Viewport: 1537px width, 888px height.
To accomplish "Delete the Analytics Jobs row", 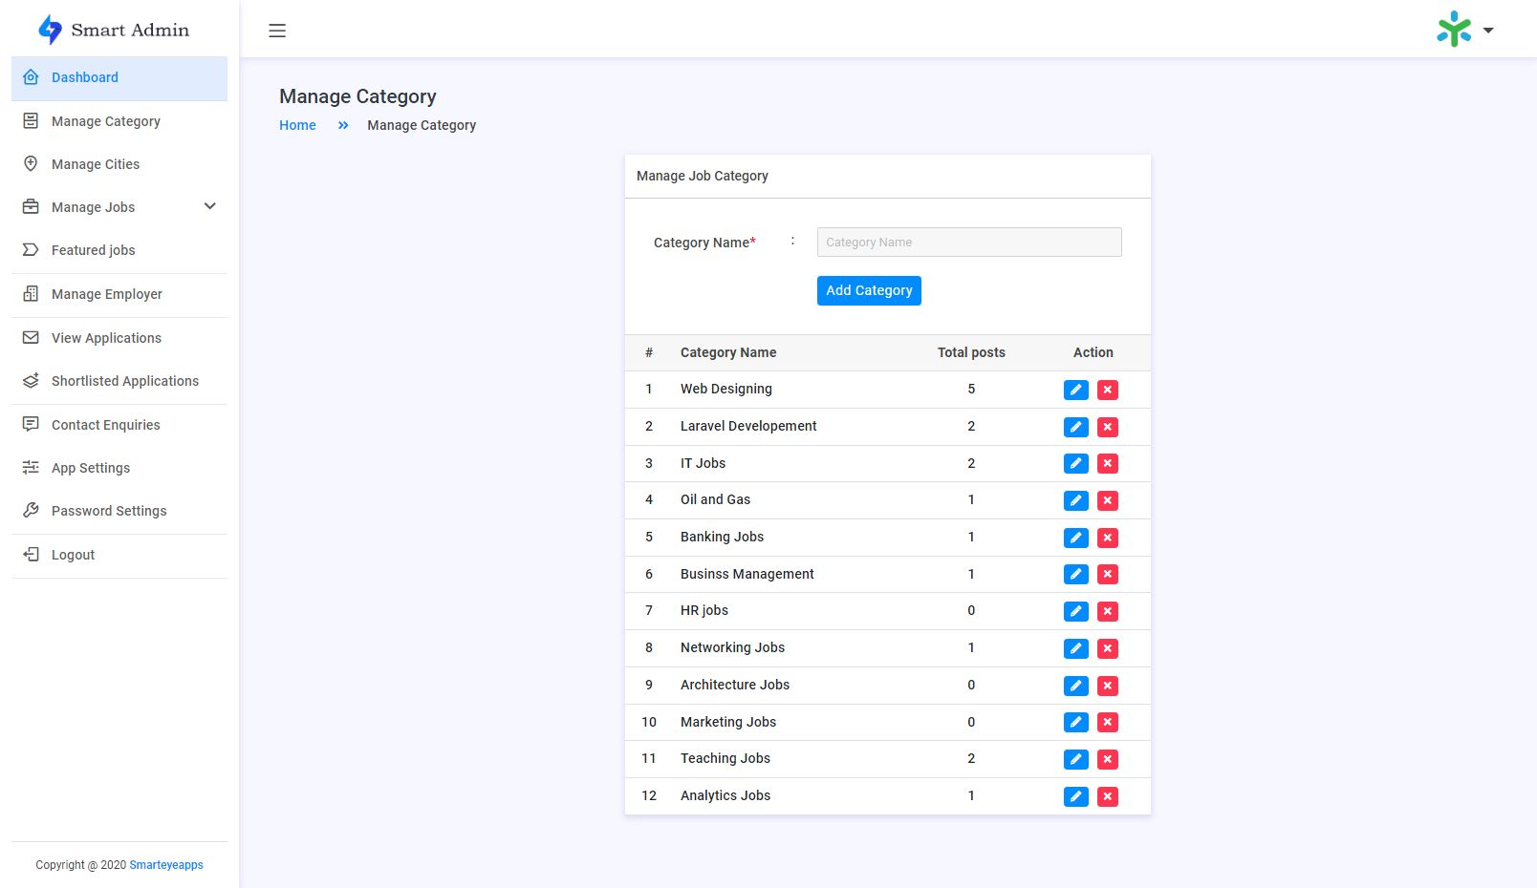I will pos(1107,796).
